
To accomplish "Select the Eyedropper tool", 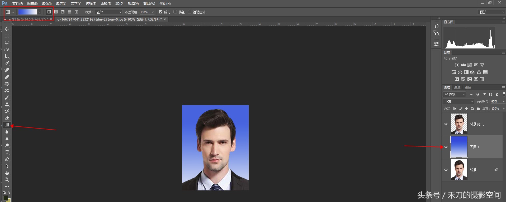I will (x=7, y=63).
